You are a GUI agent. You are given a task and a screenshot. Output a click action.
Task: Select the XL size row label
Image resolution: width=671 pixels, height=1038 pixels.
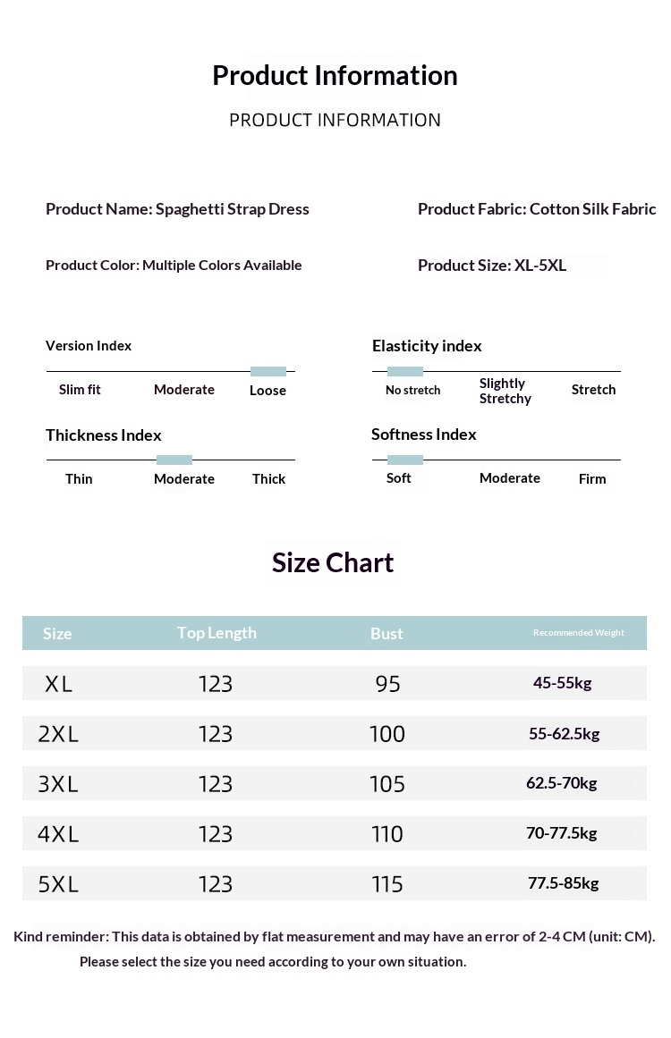coord(58,684)
